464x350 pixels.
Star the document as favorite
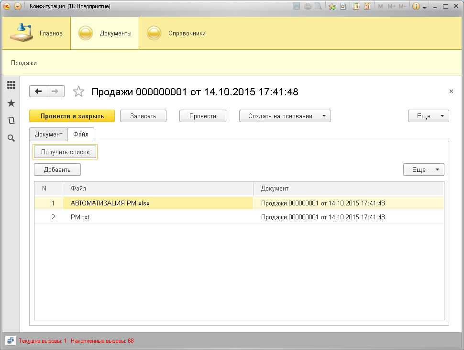click(78, 91)
